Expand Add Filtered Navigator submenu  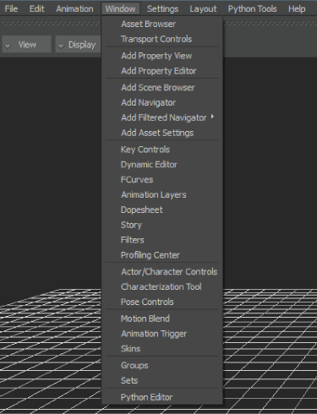click(x=162, y=117)
